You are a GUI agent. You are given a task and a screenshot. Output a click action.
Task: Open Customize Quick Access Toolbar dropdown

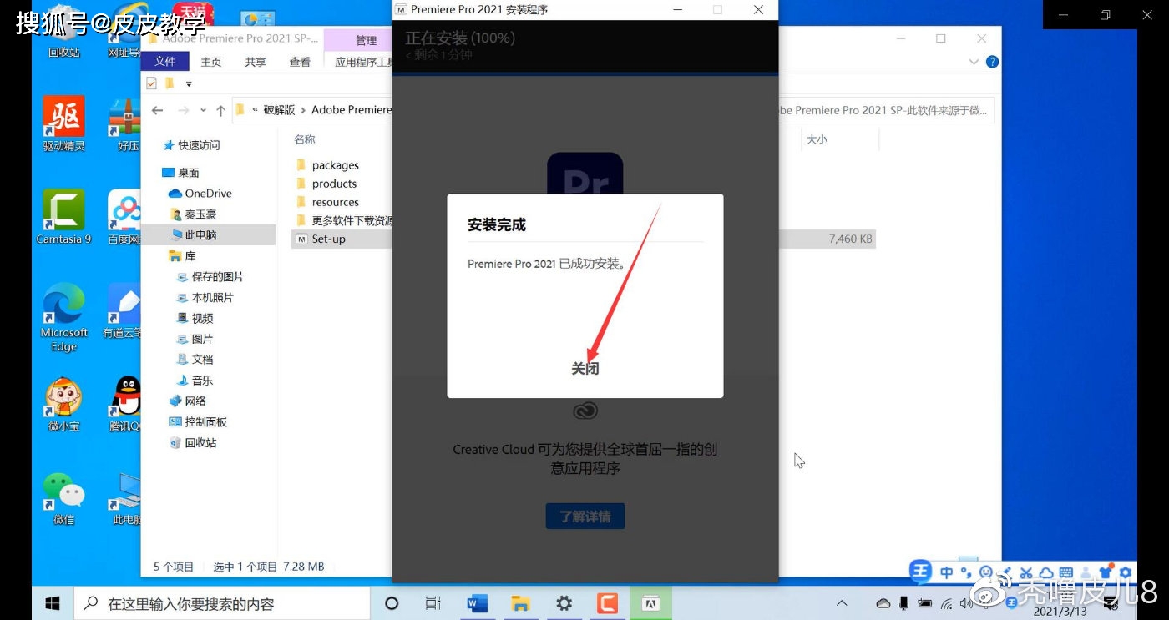coord(189,83)
